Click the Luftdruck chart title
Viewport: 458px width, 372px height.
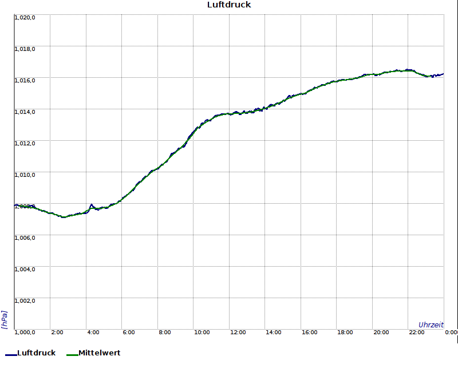point(229,5)
